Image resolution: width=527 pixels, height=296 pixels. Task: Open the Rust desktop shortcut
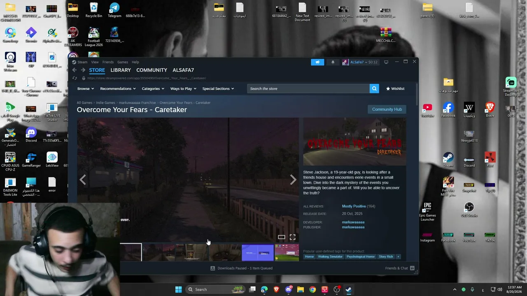click(490, 160)
